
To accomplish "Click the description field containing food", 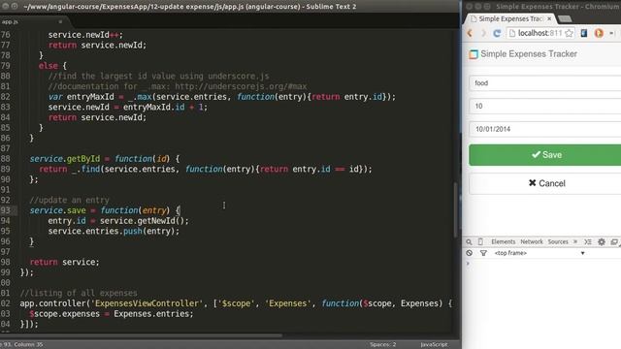I will [x=545, y=83].
